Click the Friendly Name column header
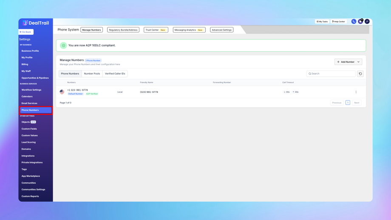Screen dimensions: 391x220 [147, 83]
